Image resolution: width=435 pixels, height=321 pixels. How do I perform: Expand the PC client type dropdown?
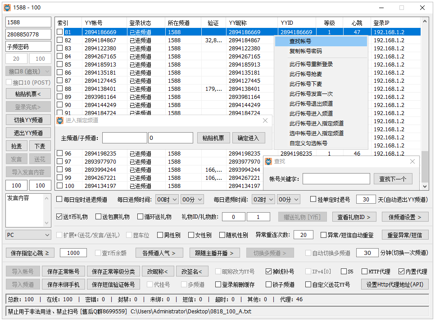click(x=28, y=235)
